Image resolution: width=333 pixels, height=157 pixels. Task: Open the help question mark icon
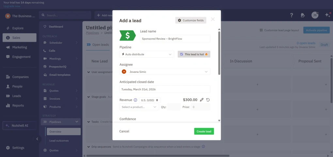point(292,15)
